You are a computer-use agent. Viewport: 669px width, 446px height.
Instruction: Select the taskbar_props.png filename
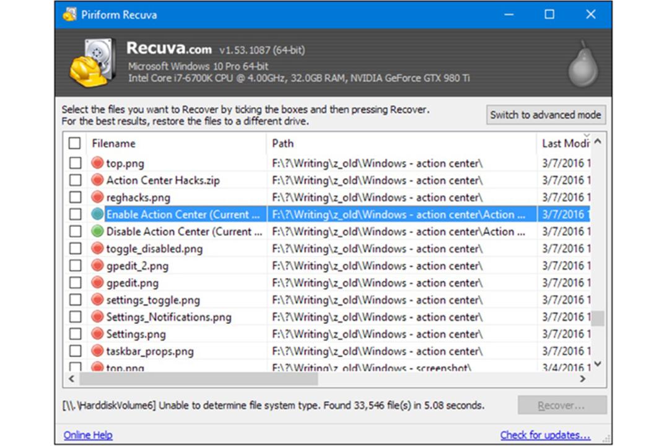150,351
